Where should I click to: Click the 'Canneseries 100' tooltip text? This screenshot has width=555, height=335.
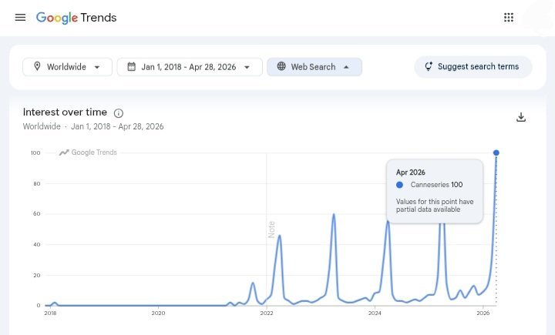coord(436,185)
